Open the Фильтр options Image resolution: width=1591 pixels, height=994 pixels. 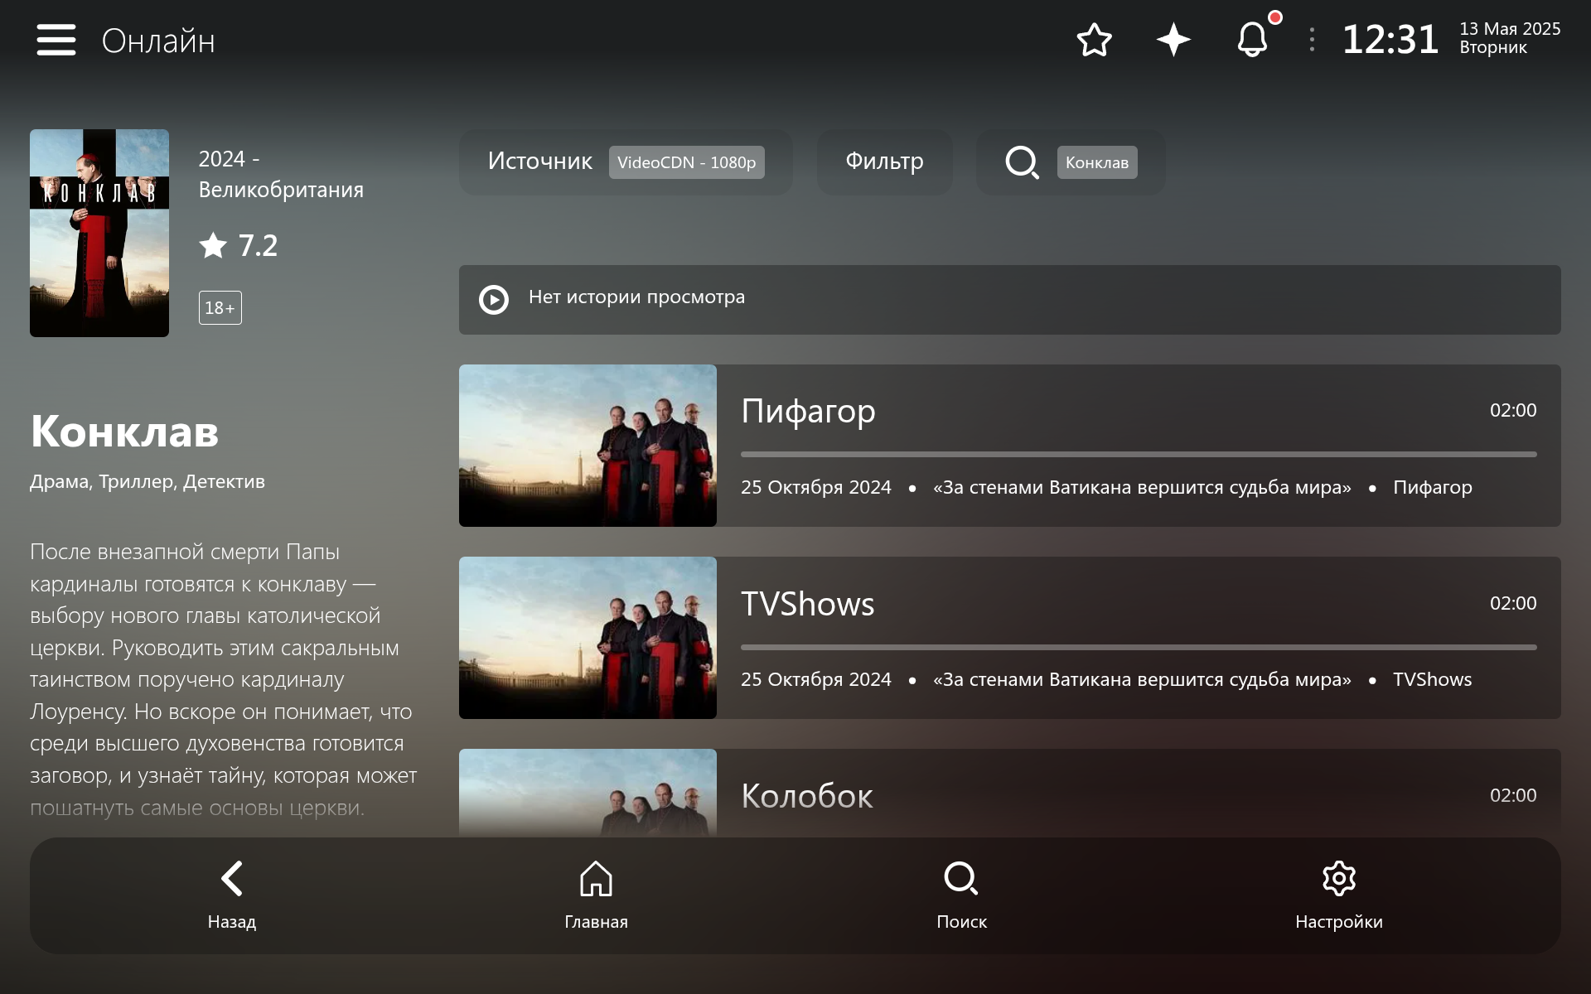(x=884, y=162)
